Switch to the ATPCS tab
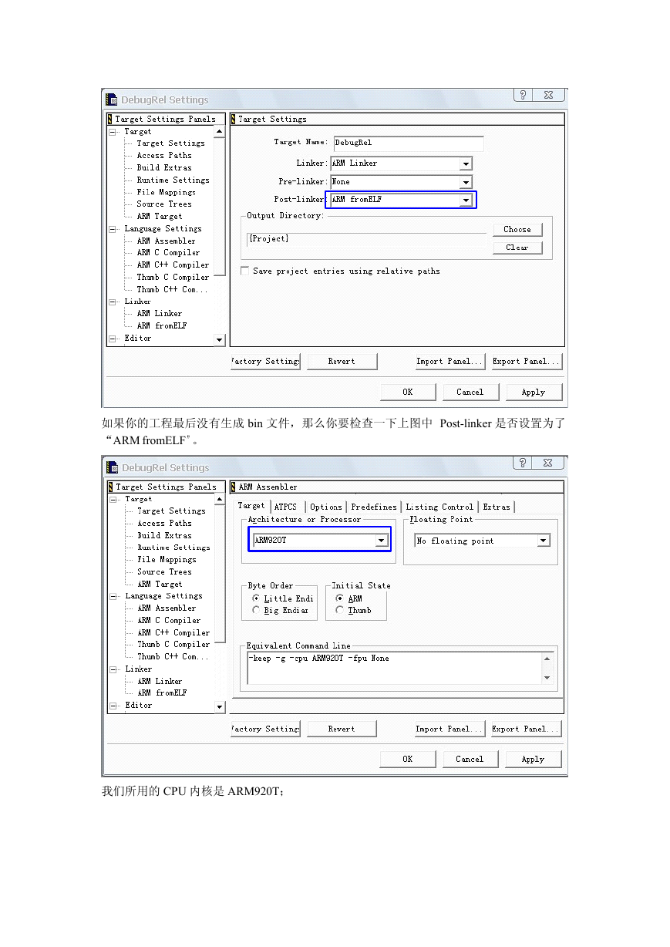 tap(285, 507)
